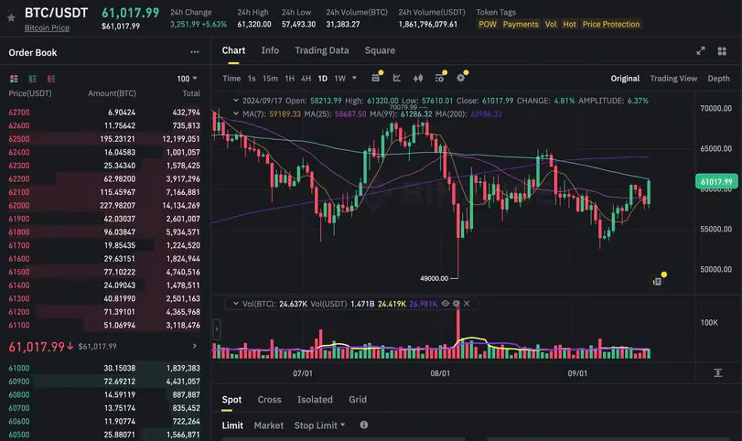Set chart interval to 1W

tap(340, 79)
